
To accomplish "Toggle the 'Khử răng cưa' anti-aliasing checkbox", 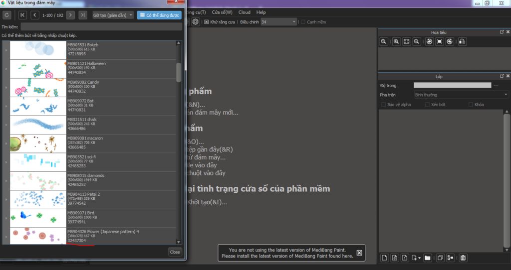I will click(206, 22).
